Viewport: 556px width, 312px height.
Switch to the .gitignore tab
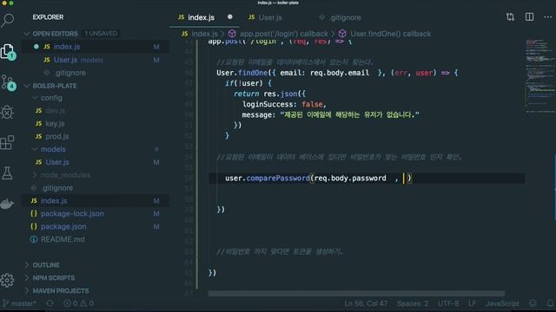click(x=340, y=17)
